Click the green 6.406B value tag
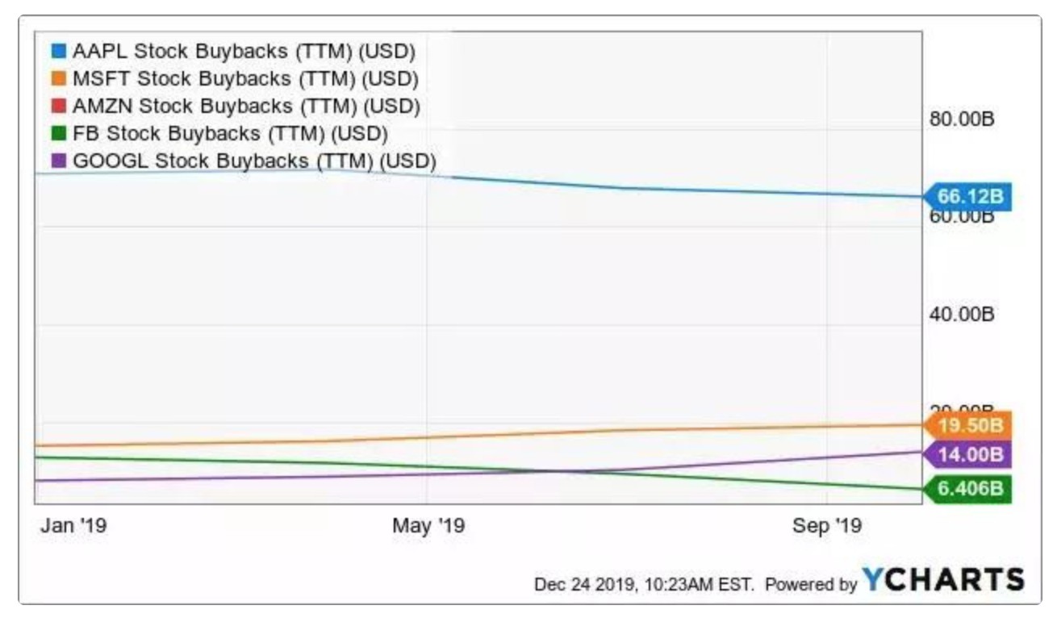 click(x=967, y=488)
